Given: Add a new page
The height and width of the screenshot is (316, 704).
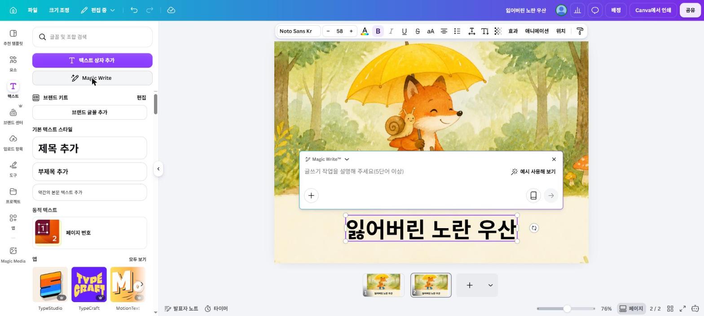Looking at the screenshot, I should [470, 285].
